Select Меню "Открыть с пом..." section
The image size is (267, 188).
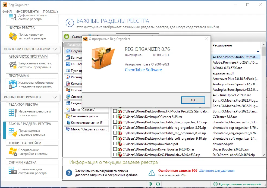[x=86, y=129]
